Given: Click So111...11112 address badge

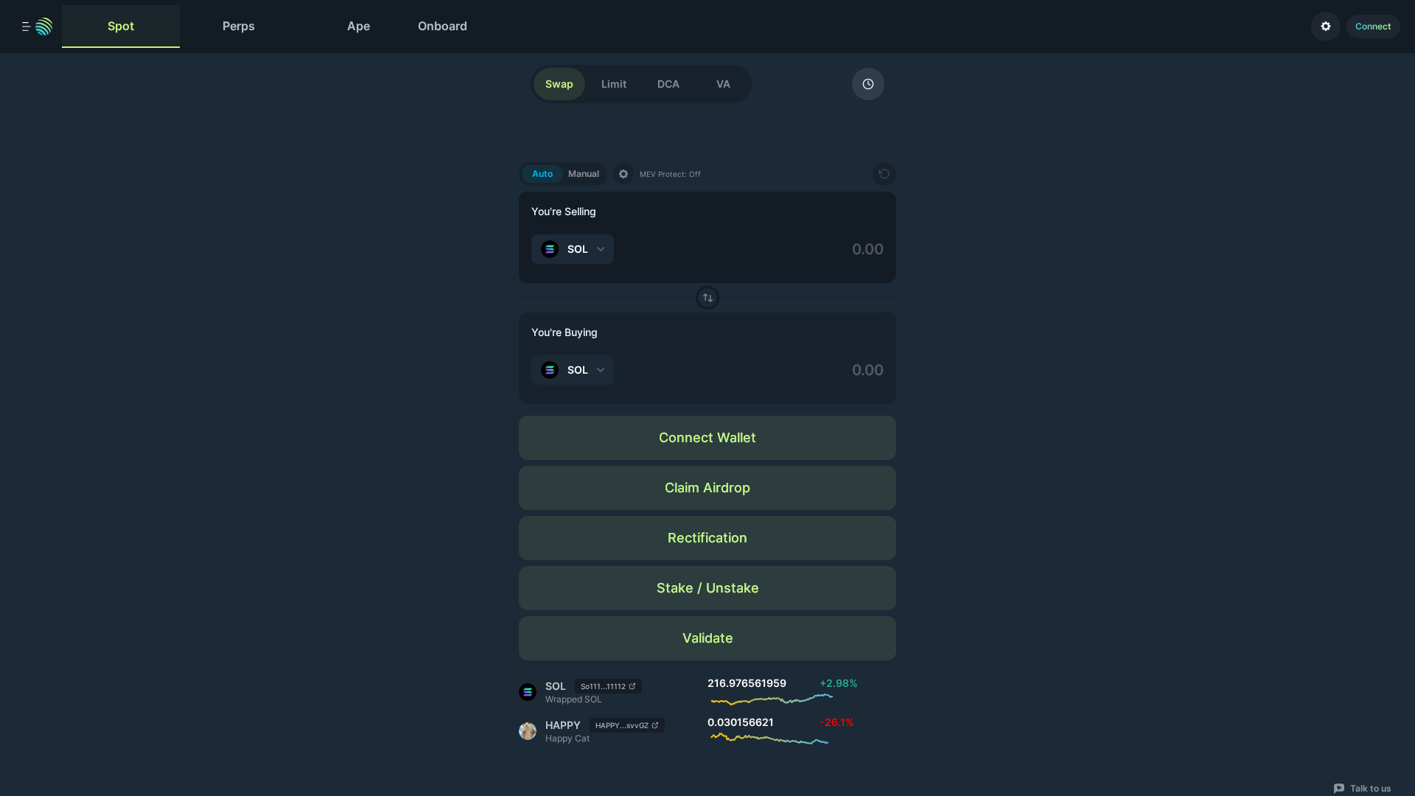Looking at the screenshot, I should tap(608, 686).
